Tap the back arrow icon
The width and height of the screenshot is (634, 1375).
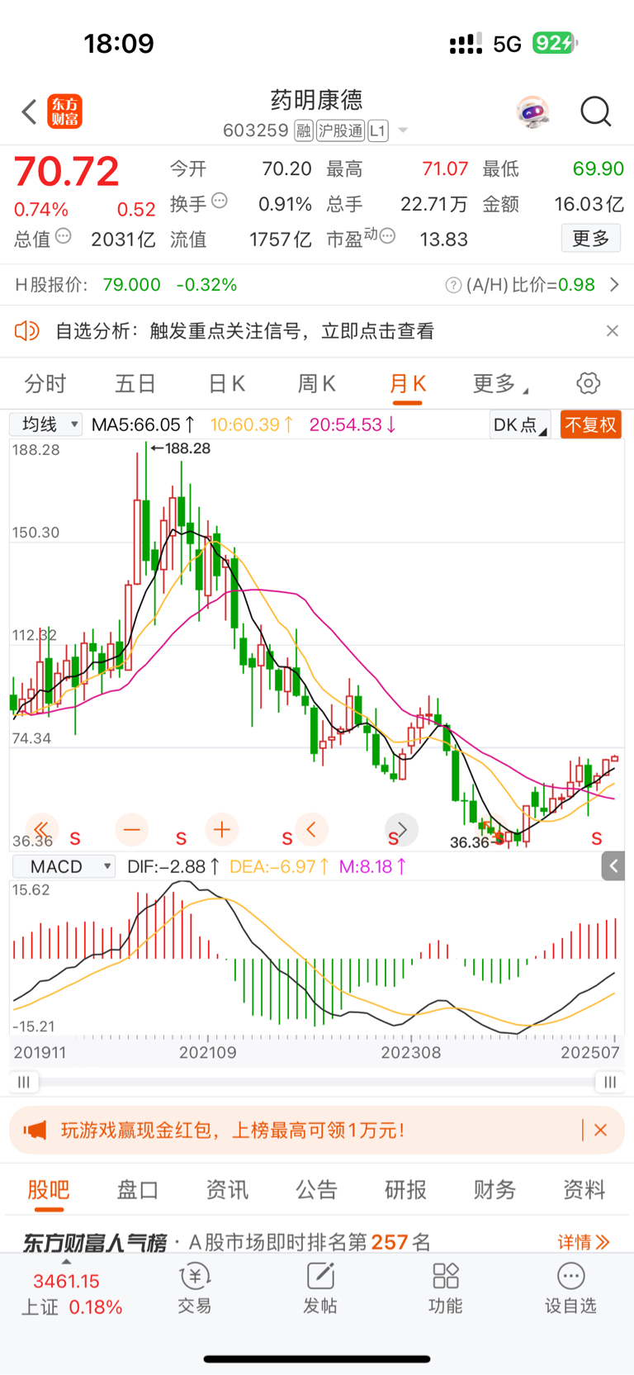tap(29, 111)
